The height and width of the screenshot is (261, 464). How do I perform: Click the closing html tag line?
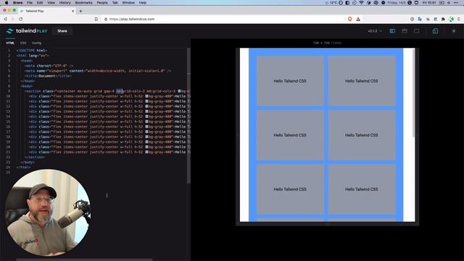click(23, 167)
